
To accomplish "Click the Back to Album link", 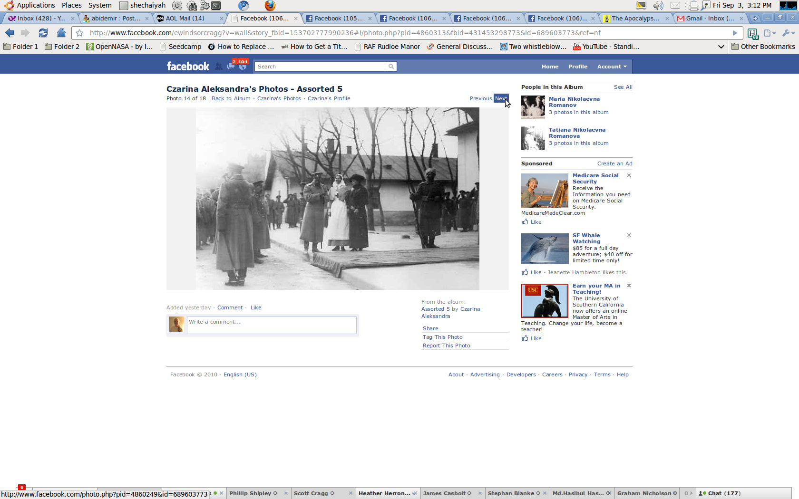I will (x=231, y=98).
